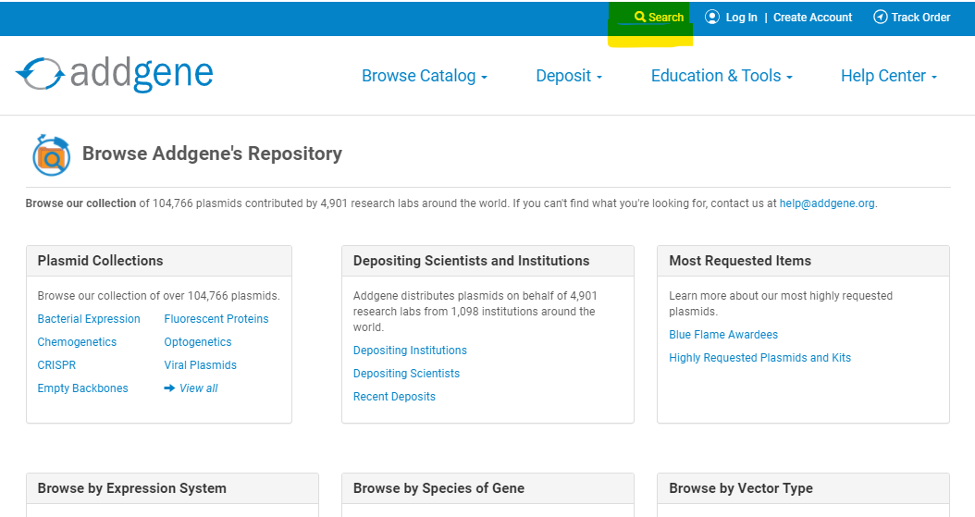The height and width of the screenshot is (517, 975).
Task: View all plasmid collections
Action: coord(198,388)
